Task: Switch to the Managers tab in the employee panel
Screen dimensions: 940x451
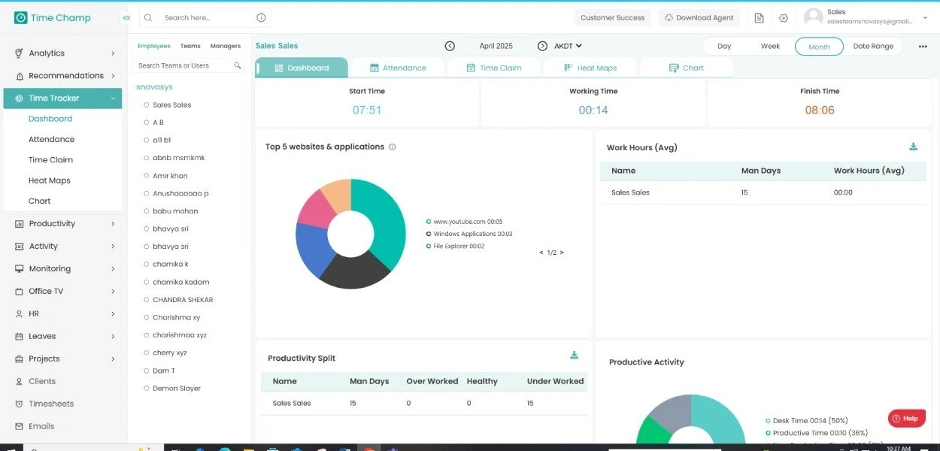Action: [x=226, y=47]
